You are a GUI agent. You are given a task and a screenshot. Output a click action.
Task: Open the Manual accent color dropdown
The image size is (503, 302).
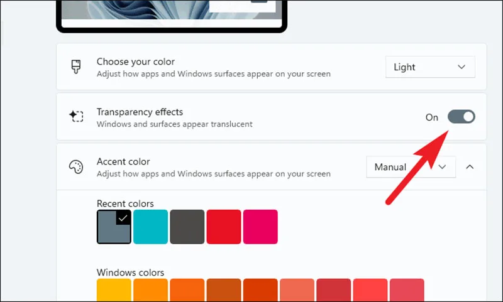click(x=411, y=167)
